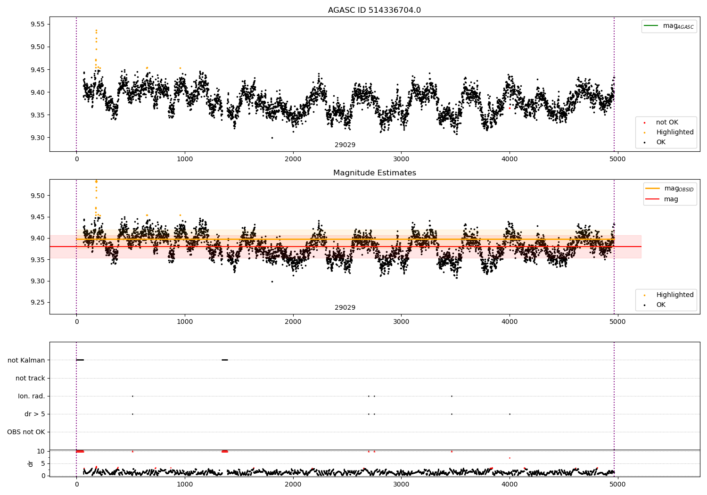
Task: Select the red 'mag' legend line sample
Action: (653, 199)
